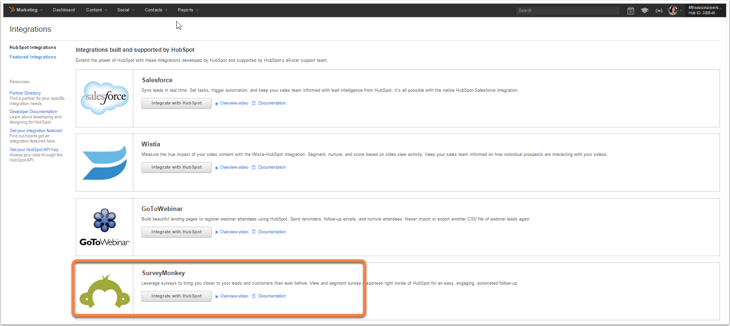Screen dimensions: 730x326
Task: Click Integrate with HubSpot for GoToWebinar
Action: tap(176, 232)
